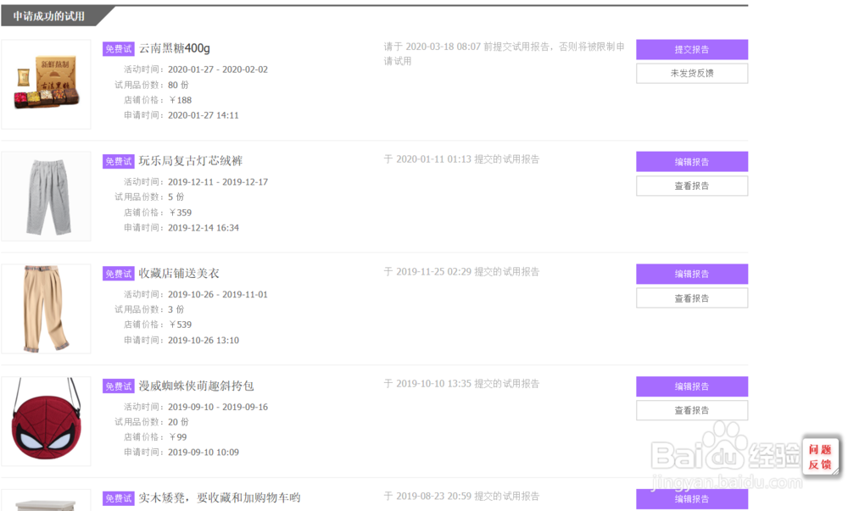Edit report for 收藏店铺送美衣
848x511 pixels.
coord(692,274)
